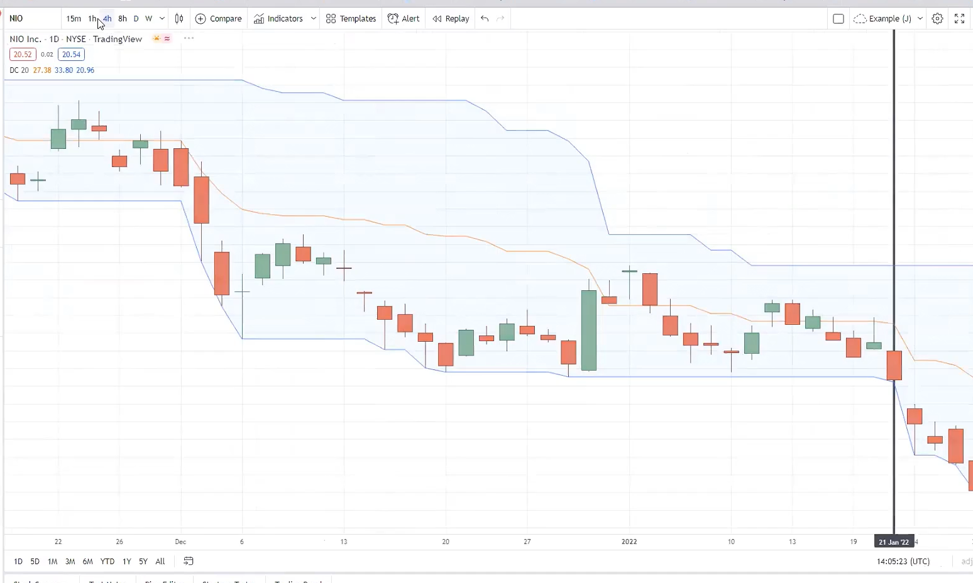
Task: Open the candlestick chart style picker
Action: [179, 19]
